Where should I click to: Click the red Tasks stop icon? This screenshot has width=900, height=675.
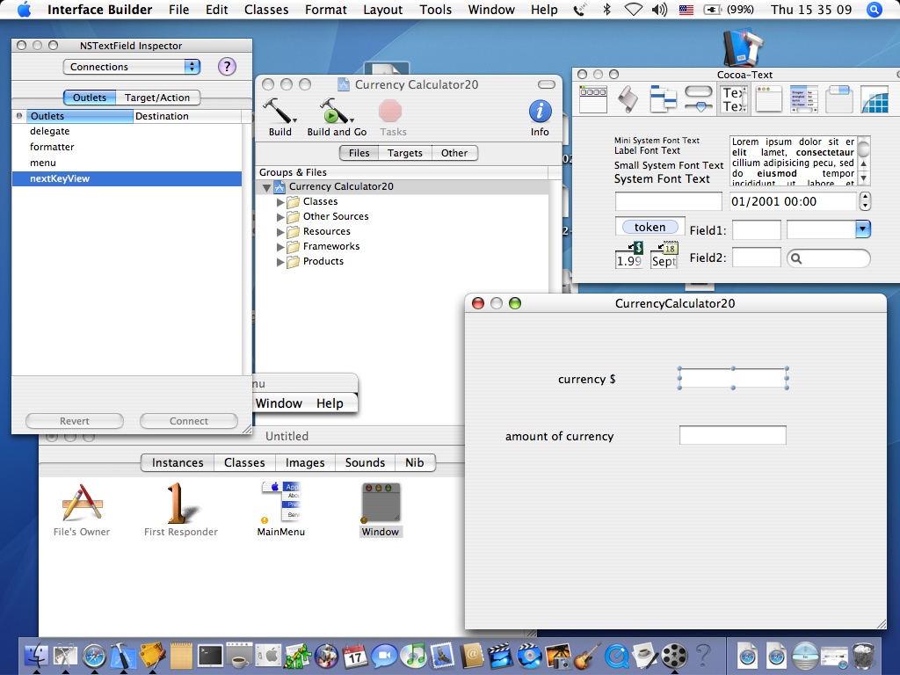[390, 111]
